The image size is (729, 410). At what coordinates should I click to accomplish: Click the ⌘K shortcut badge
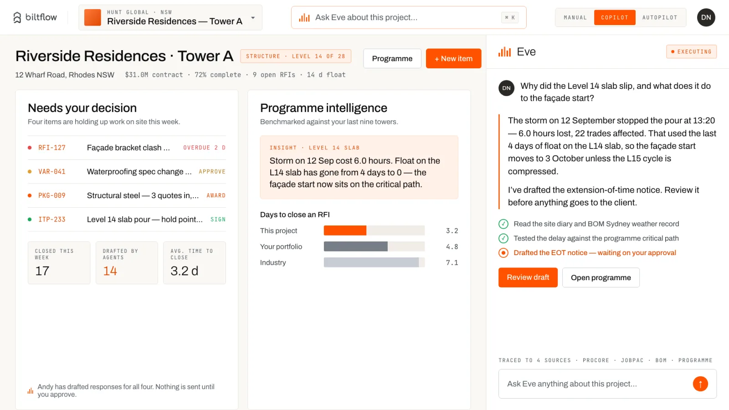pyautogui.click(x=510, y=18)
